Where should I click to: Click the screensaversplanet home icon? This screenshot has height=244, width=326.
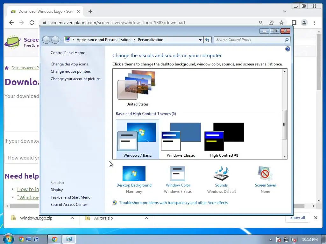click(7, 68)
